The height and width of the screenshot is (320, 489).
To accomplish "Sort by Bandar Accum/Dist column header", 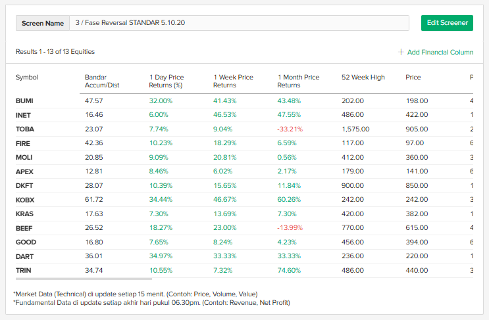I will click(101, 81).
